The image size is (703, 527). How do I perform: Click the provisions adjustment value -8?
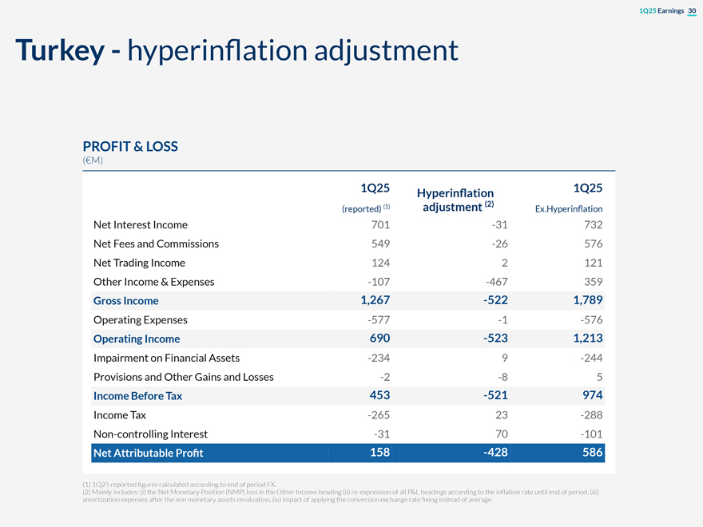pyautogui.click(x=502, y=377)
